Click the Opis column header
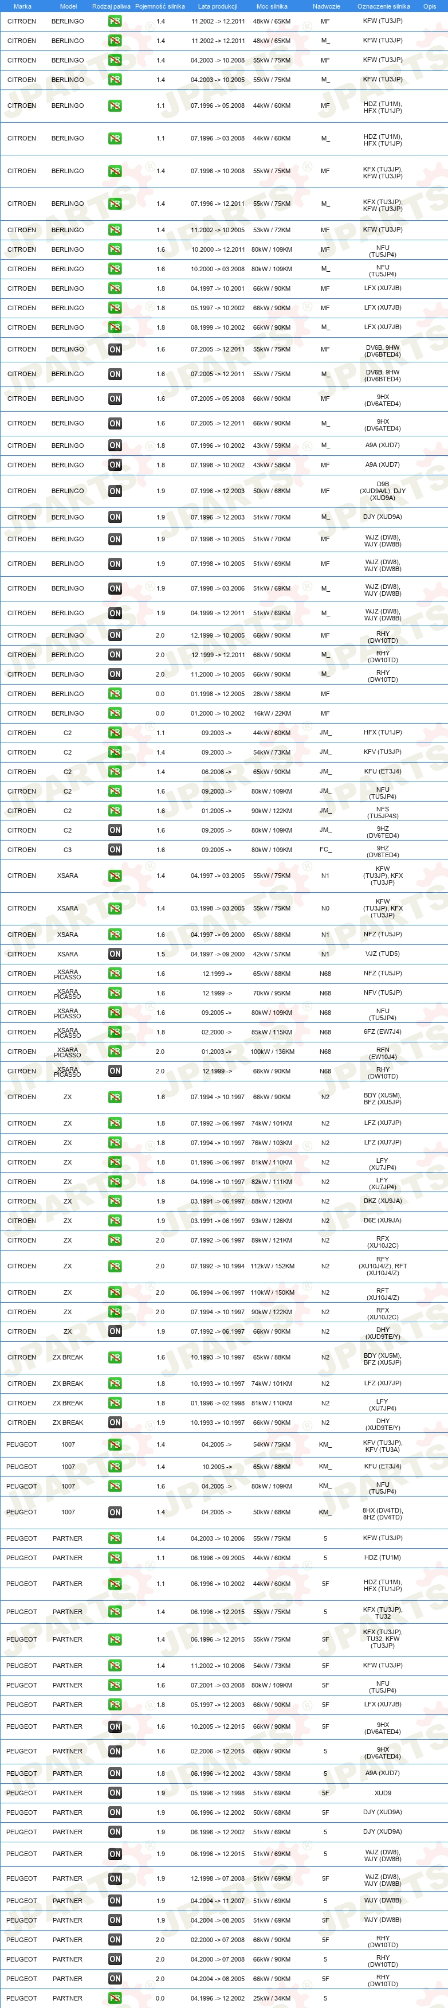448x2008 pixels. point(429,6)
